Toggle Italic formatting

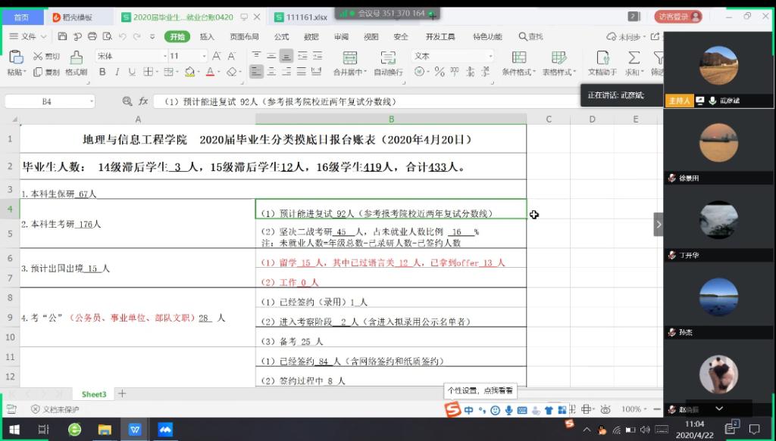(x=117, y=73)
